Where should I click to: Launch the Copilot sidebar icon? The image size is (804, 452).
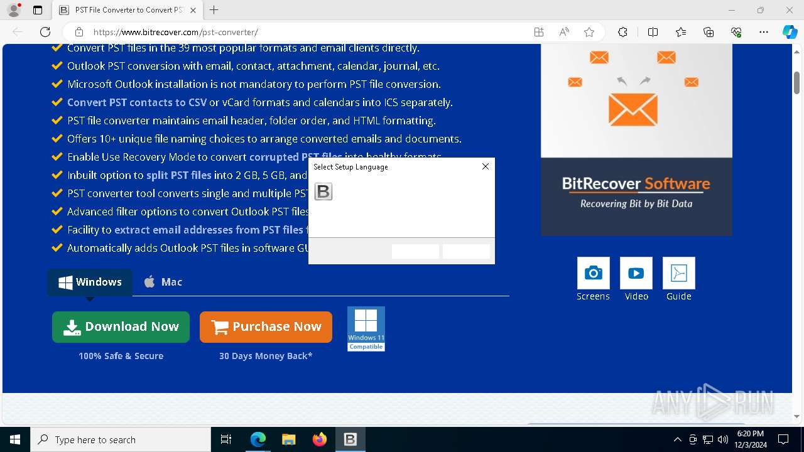tap(790, 32)
